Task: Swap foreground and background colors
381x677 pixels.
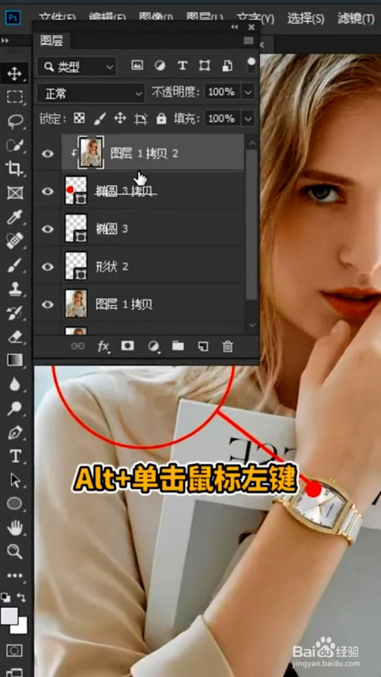Action: [21, 598]
